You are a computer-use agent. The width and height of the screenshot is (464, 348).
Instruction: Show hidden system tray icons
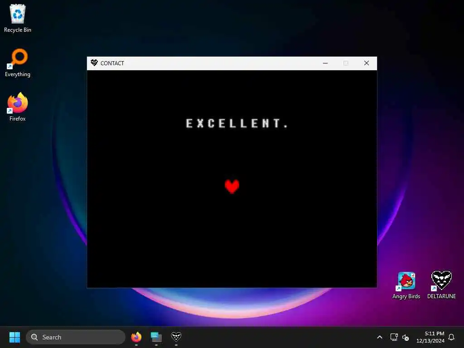[x=380, y=337]
